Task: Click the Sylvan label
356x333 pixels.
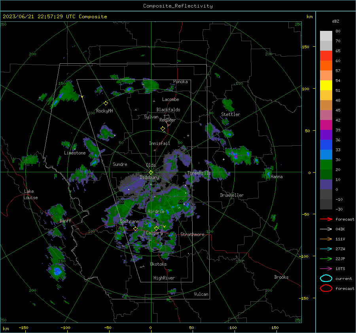Action: tap(151, 117)
